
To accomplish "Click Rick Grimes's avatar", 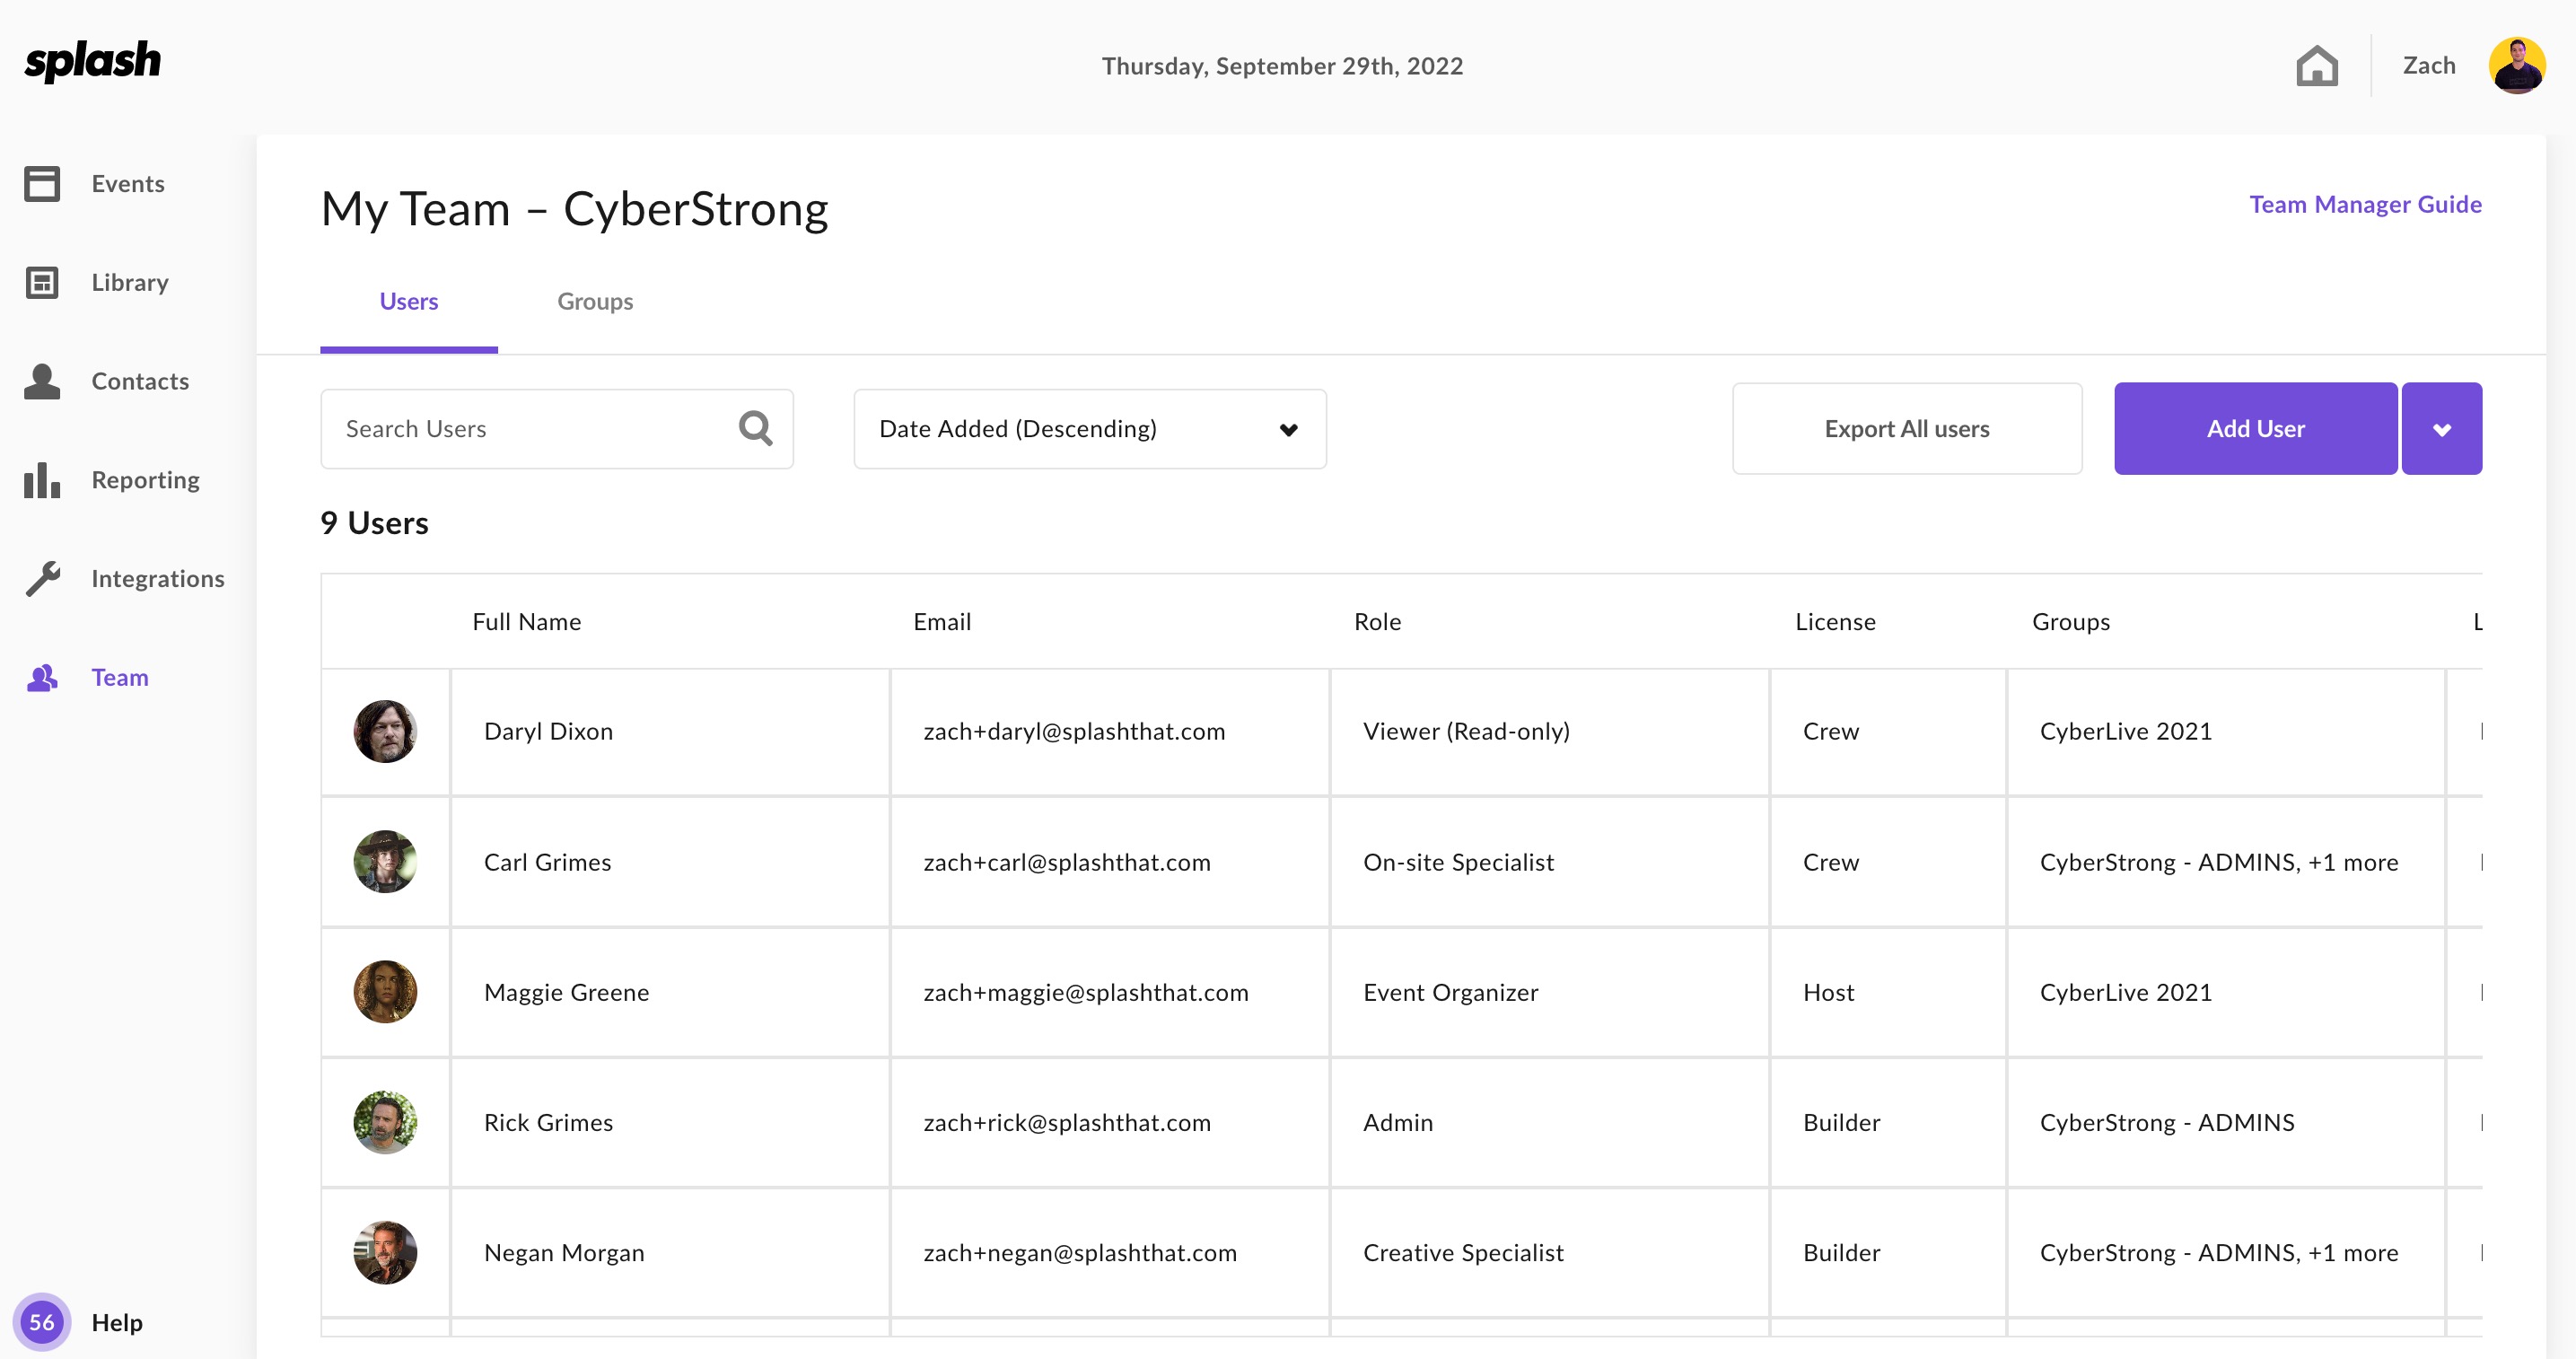I will (x=385, y=1122).
